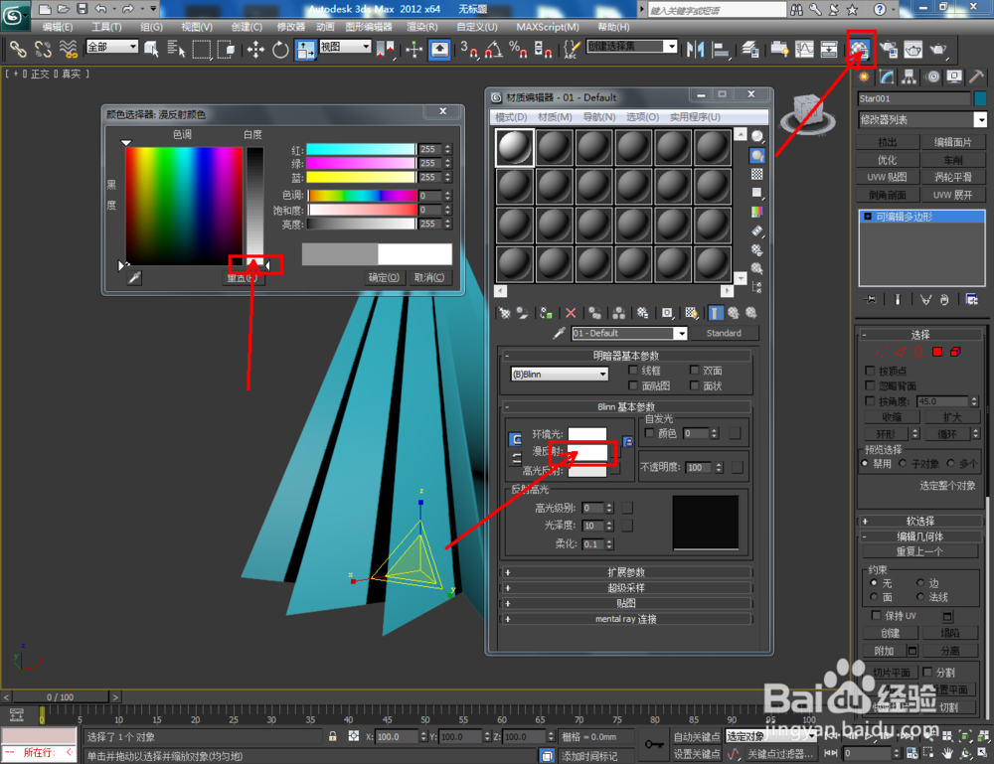
Task: Open the Utilities hammer panel tab
Action: [x=976, y=77]
